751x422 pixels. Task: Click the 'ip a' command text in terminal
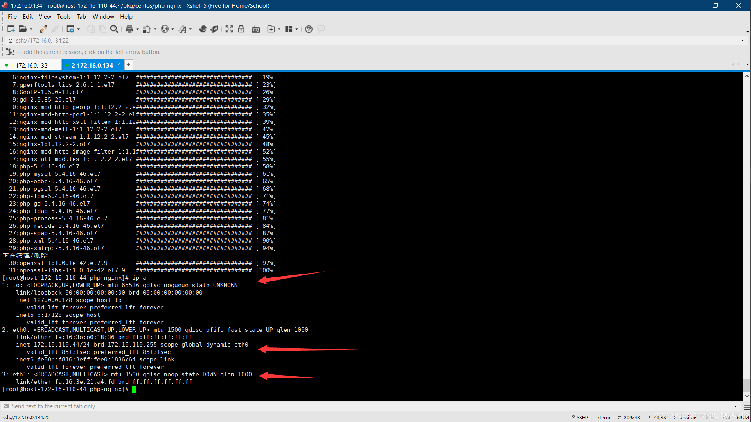pyautogui.click(x=139, y=278)
